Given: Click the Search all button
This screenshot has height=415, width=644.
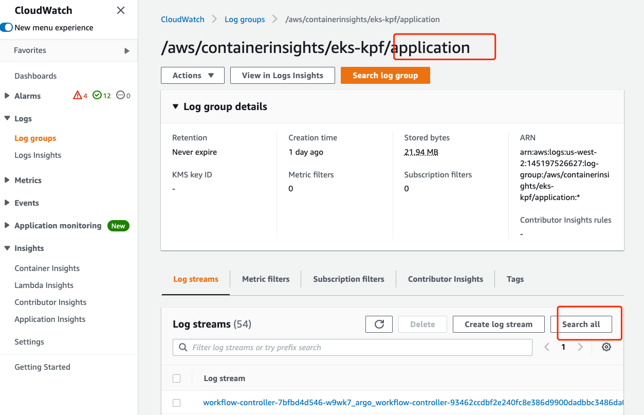Looking at the screenshot, I should (581, 324).
